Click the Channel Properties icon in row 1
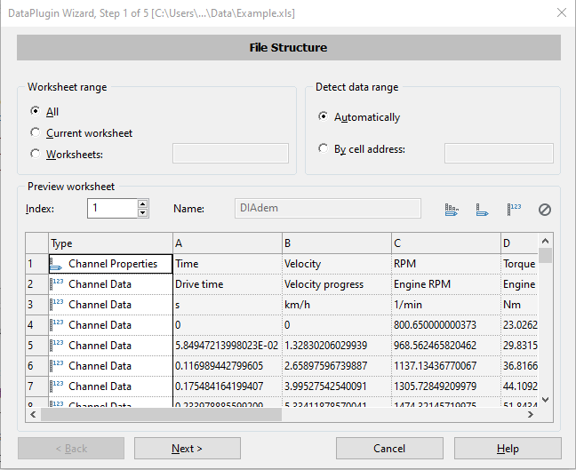This screenshot has width=576, height=470. [x=57, y=264]
